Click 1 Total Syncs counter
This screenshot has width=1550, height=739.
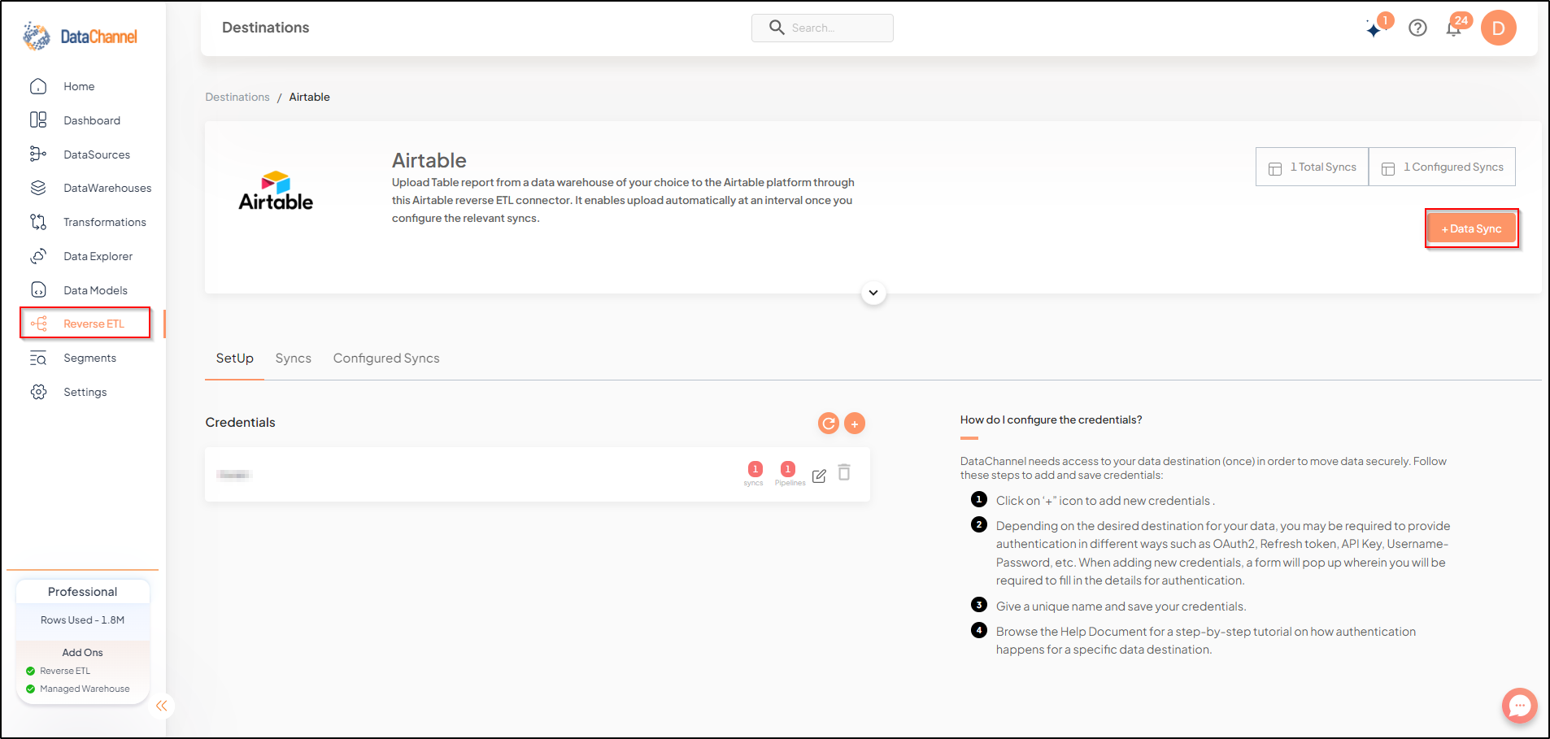coord(1312,167)
